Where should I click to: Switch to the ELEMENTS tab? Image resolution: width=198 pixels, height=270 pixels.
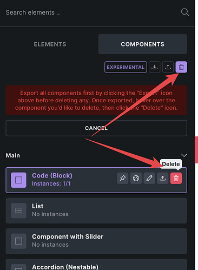[x=50, y=44]
